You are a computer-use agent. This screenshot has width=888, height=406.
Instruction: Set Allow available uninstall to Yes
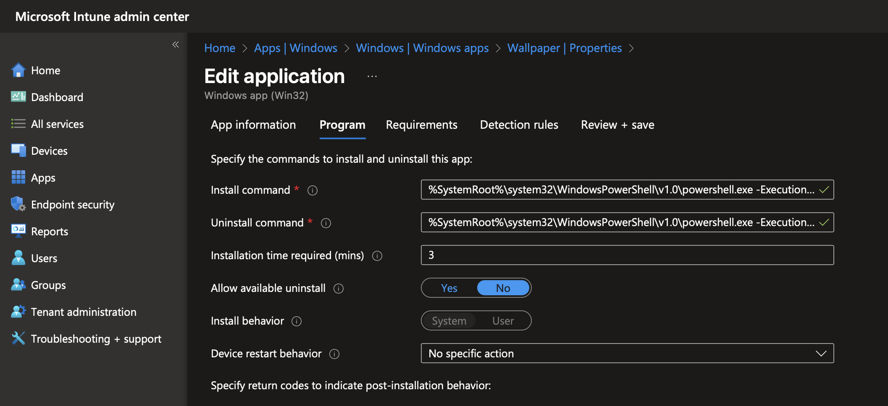[449, 288]
